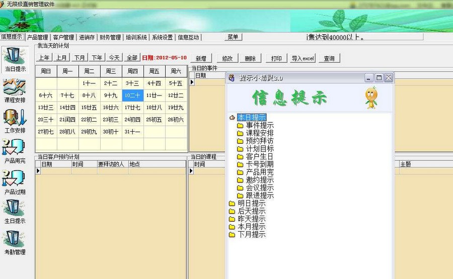Select calendar day 1十一

coord(89,83)
